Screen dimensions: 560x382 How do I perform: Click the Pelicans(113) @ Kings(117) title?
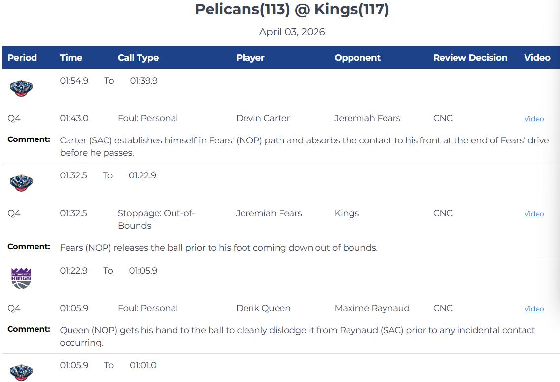click(x=292, y=9)
